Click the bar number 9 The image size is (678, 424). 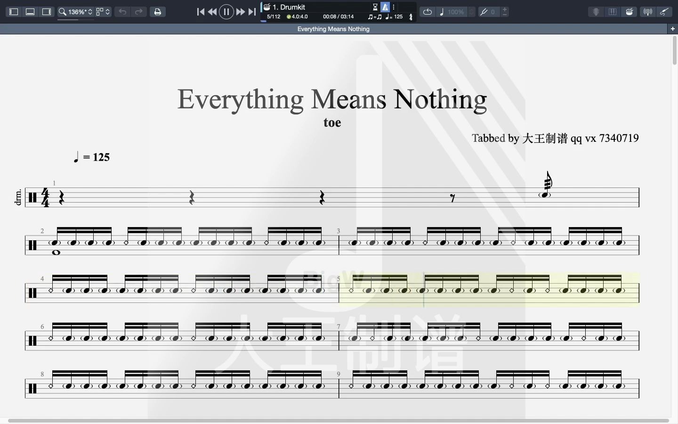point(338,374)
